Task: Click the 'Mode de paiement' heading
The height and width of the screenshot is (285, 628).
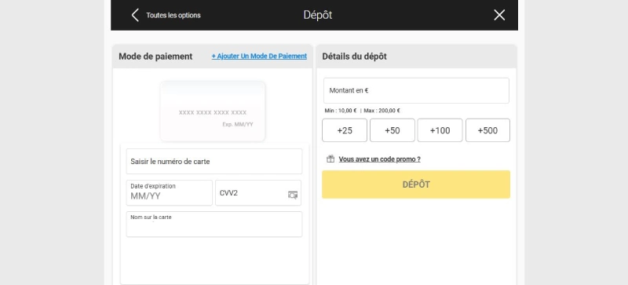Action: click(155, 57)
